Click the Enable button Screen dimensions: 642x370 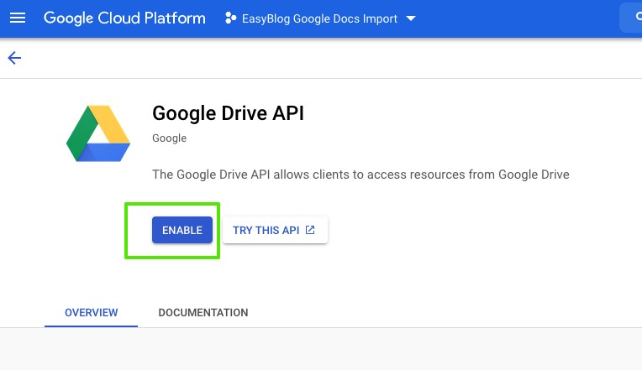coord(182,230)
